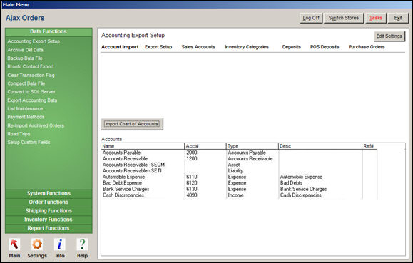
Task: Open the Tasks button
Action: pyautogui.click(x=376, y=18)
